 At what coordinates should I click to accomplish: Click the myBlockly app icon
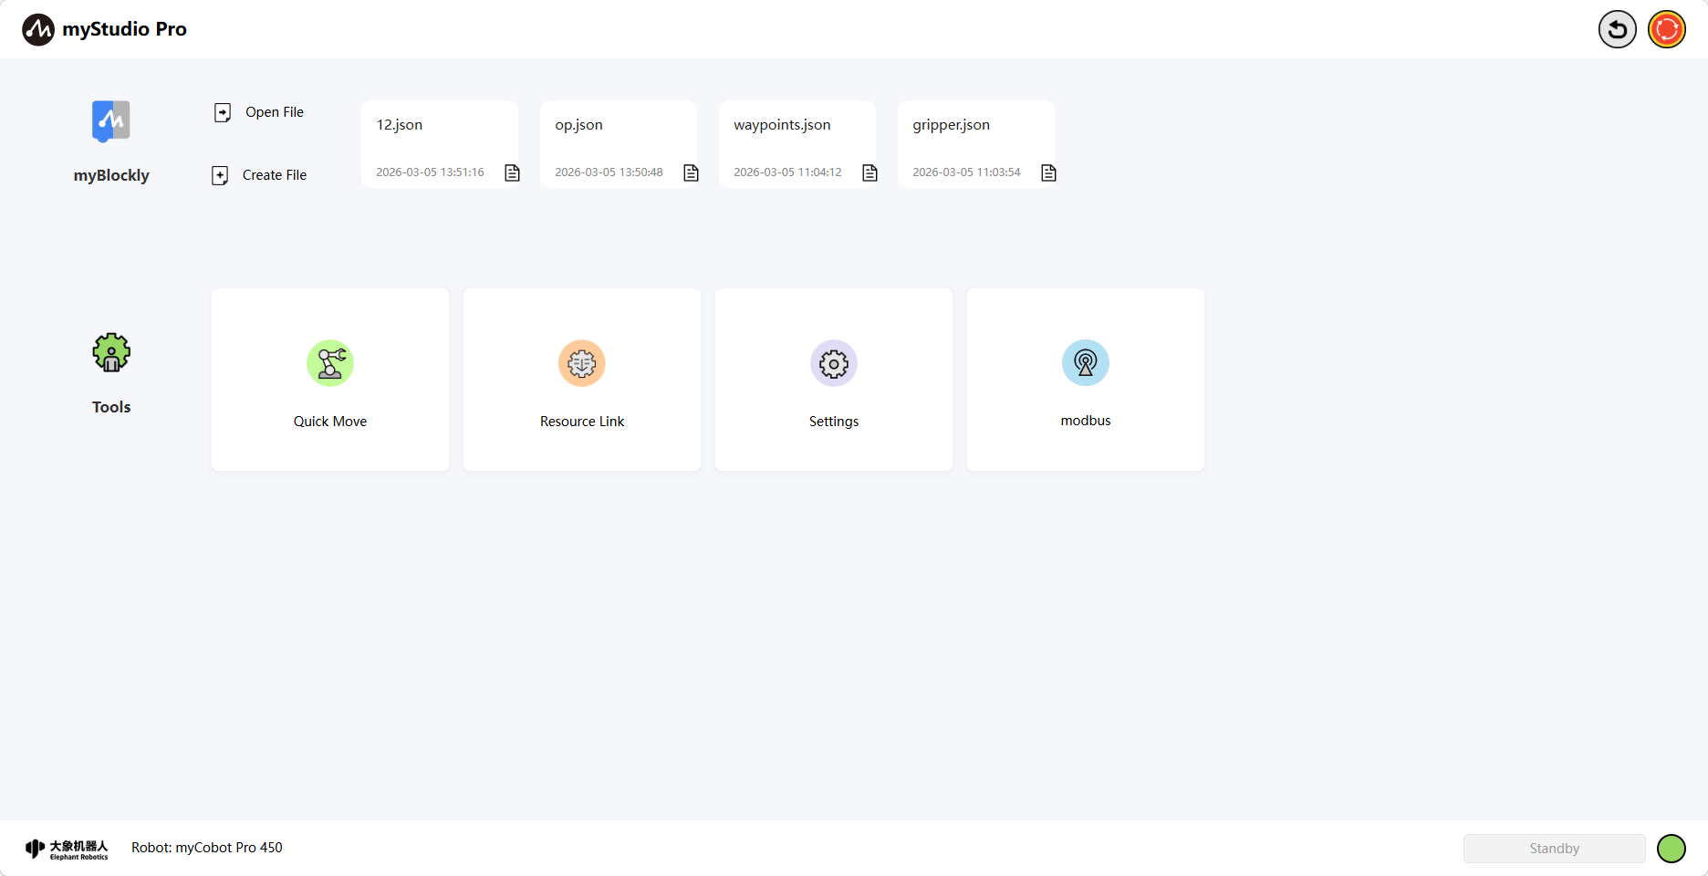pos(109,120)
